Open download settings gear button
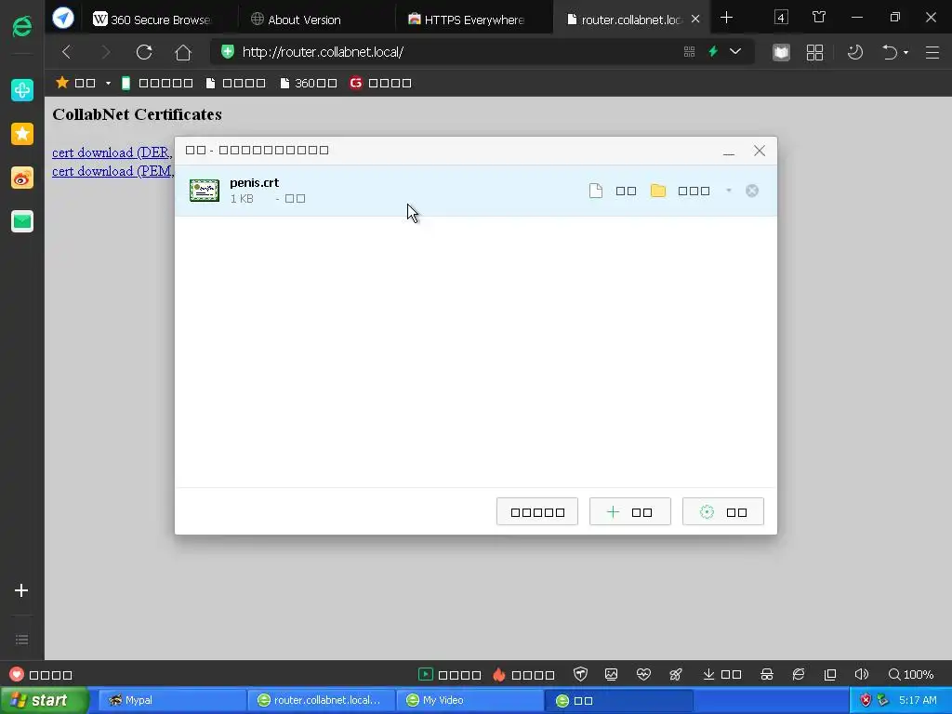Screen dimensions: 952x714 [723, 512]
